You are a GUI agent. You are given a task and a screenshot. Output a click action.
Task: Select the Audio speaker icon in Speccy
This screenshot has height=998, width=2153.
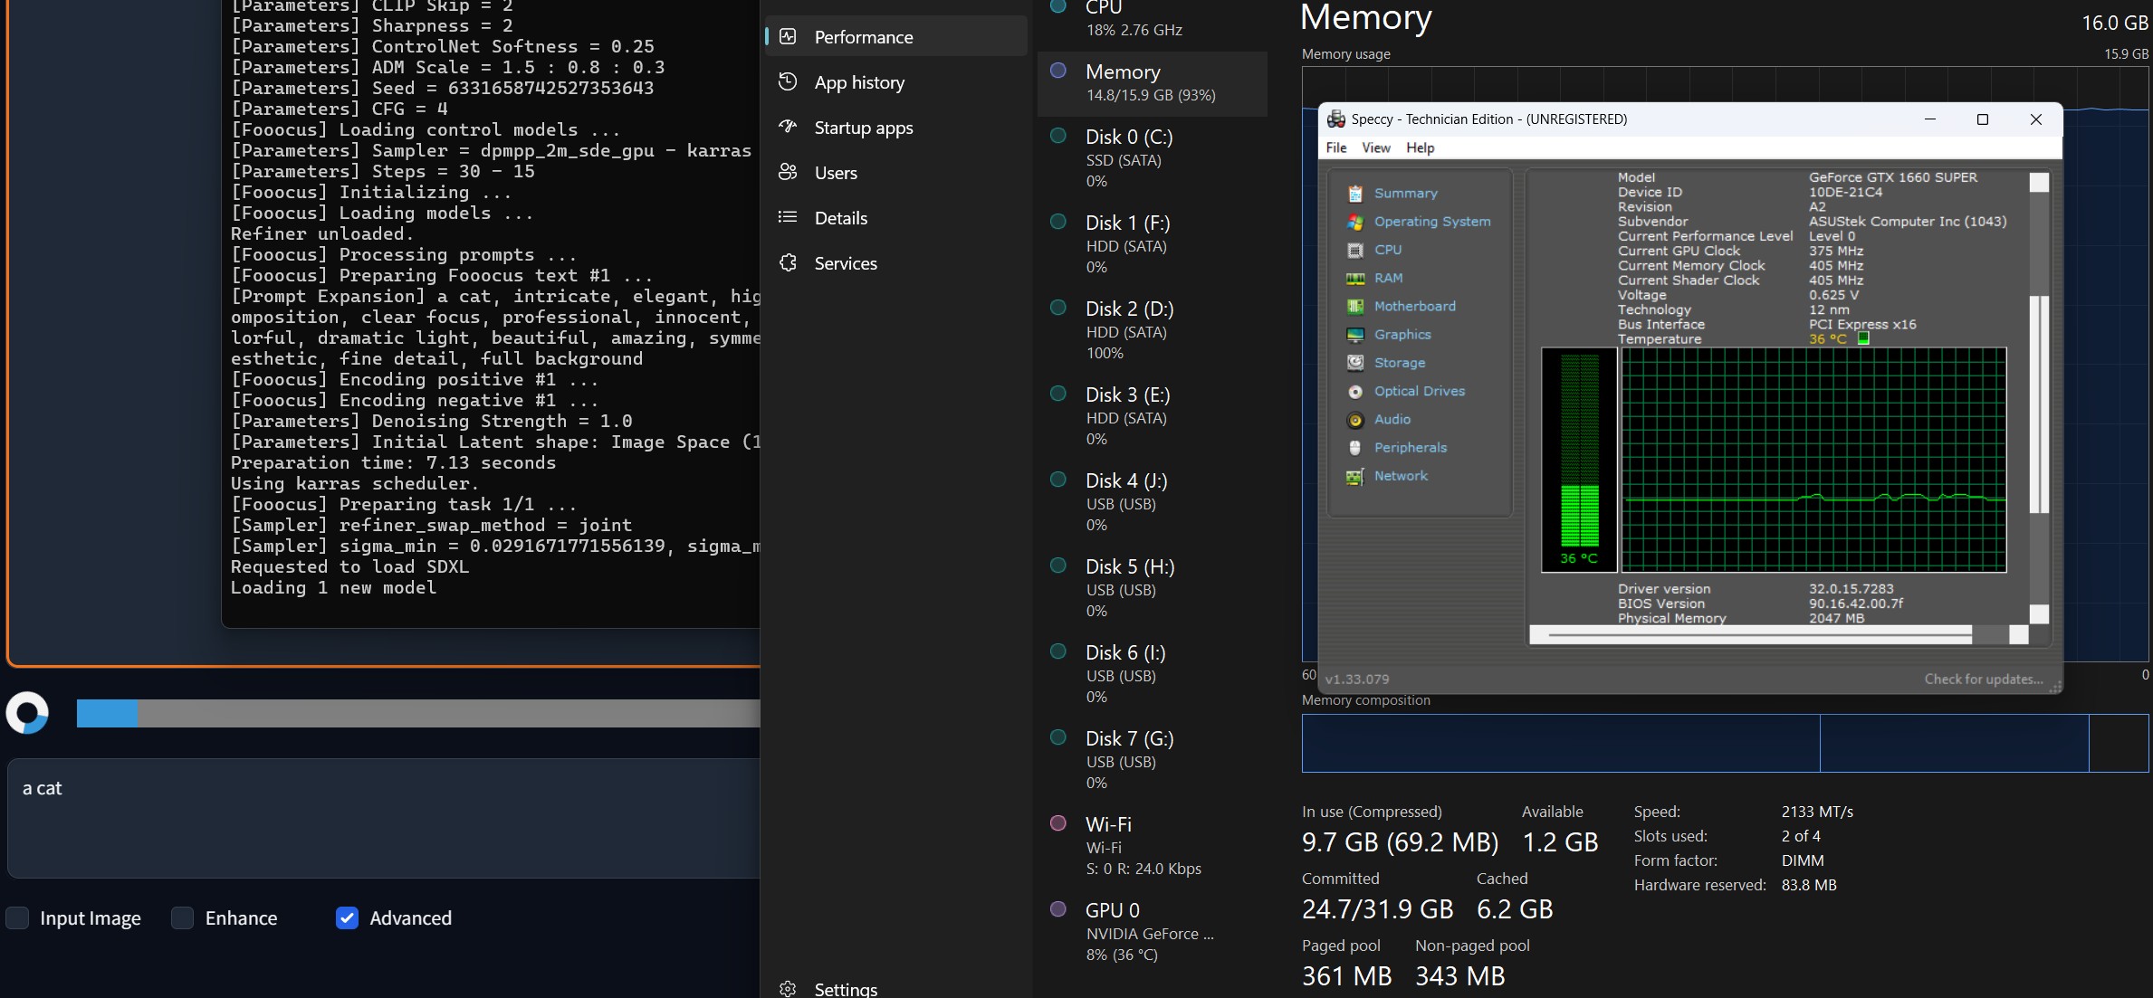click(1355, 420)
